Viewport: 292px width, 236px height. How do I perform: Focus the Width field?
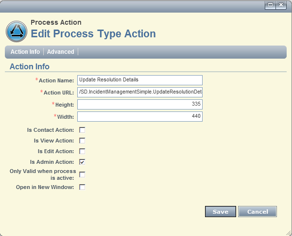pyautogui.click(x=140, y=116)
